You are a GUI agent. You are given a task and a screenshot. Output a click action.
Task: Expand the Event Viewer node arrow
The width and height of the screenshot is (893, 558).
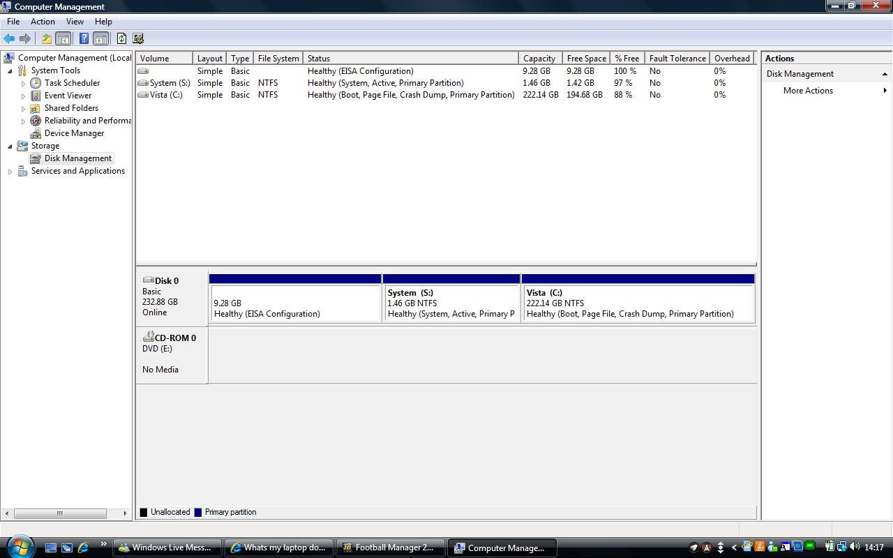(23, 96)
